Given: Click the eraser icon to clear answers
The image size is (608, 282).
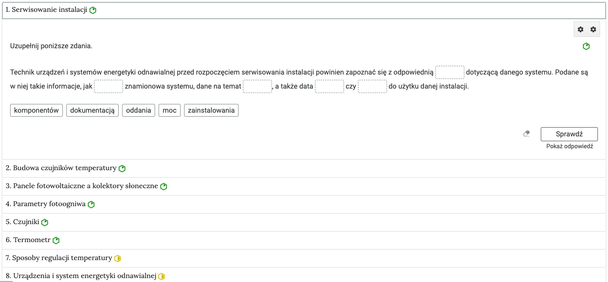Looking at the screenshot, I should (x=526, y=134).
